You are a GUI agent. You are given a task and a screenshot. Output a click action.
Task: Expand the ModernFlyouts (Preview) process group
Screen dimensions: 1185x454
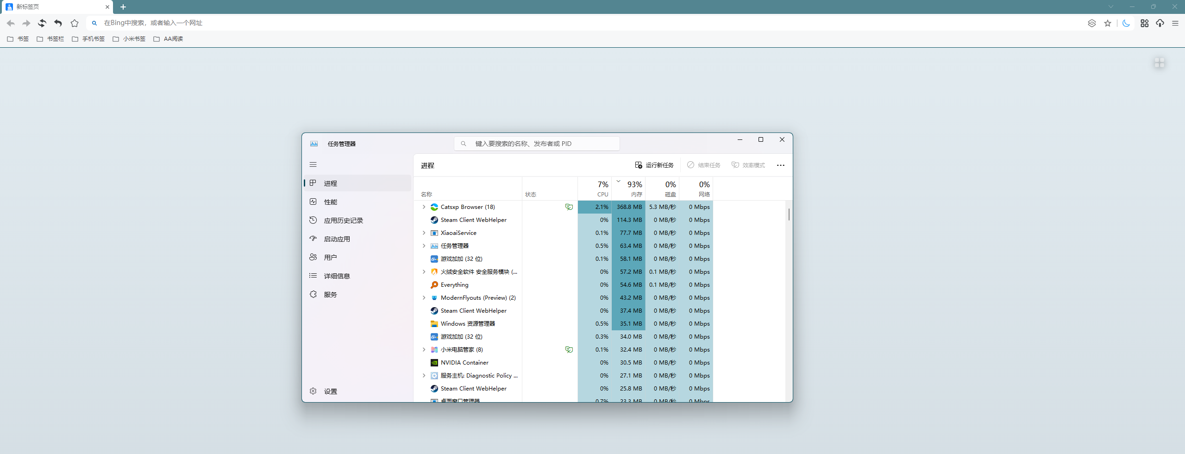coord(424,298)
